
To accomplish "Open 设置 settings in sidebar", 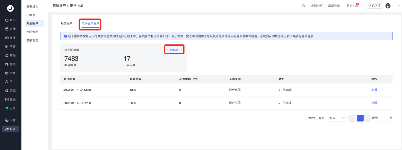I will point(10,120).
